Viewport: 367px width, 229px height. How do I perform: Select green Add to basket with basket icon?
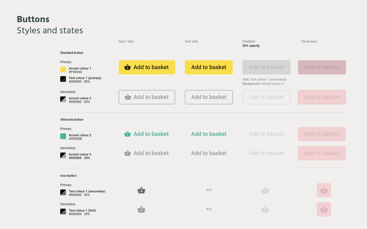point(147,134)
